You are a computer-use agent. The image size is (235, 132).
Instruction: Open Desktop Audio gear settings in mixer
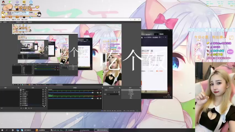[x=101, y=93]
